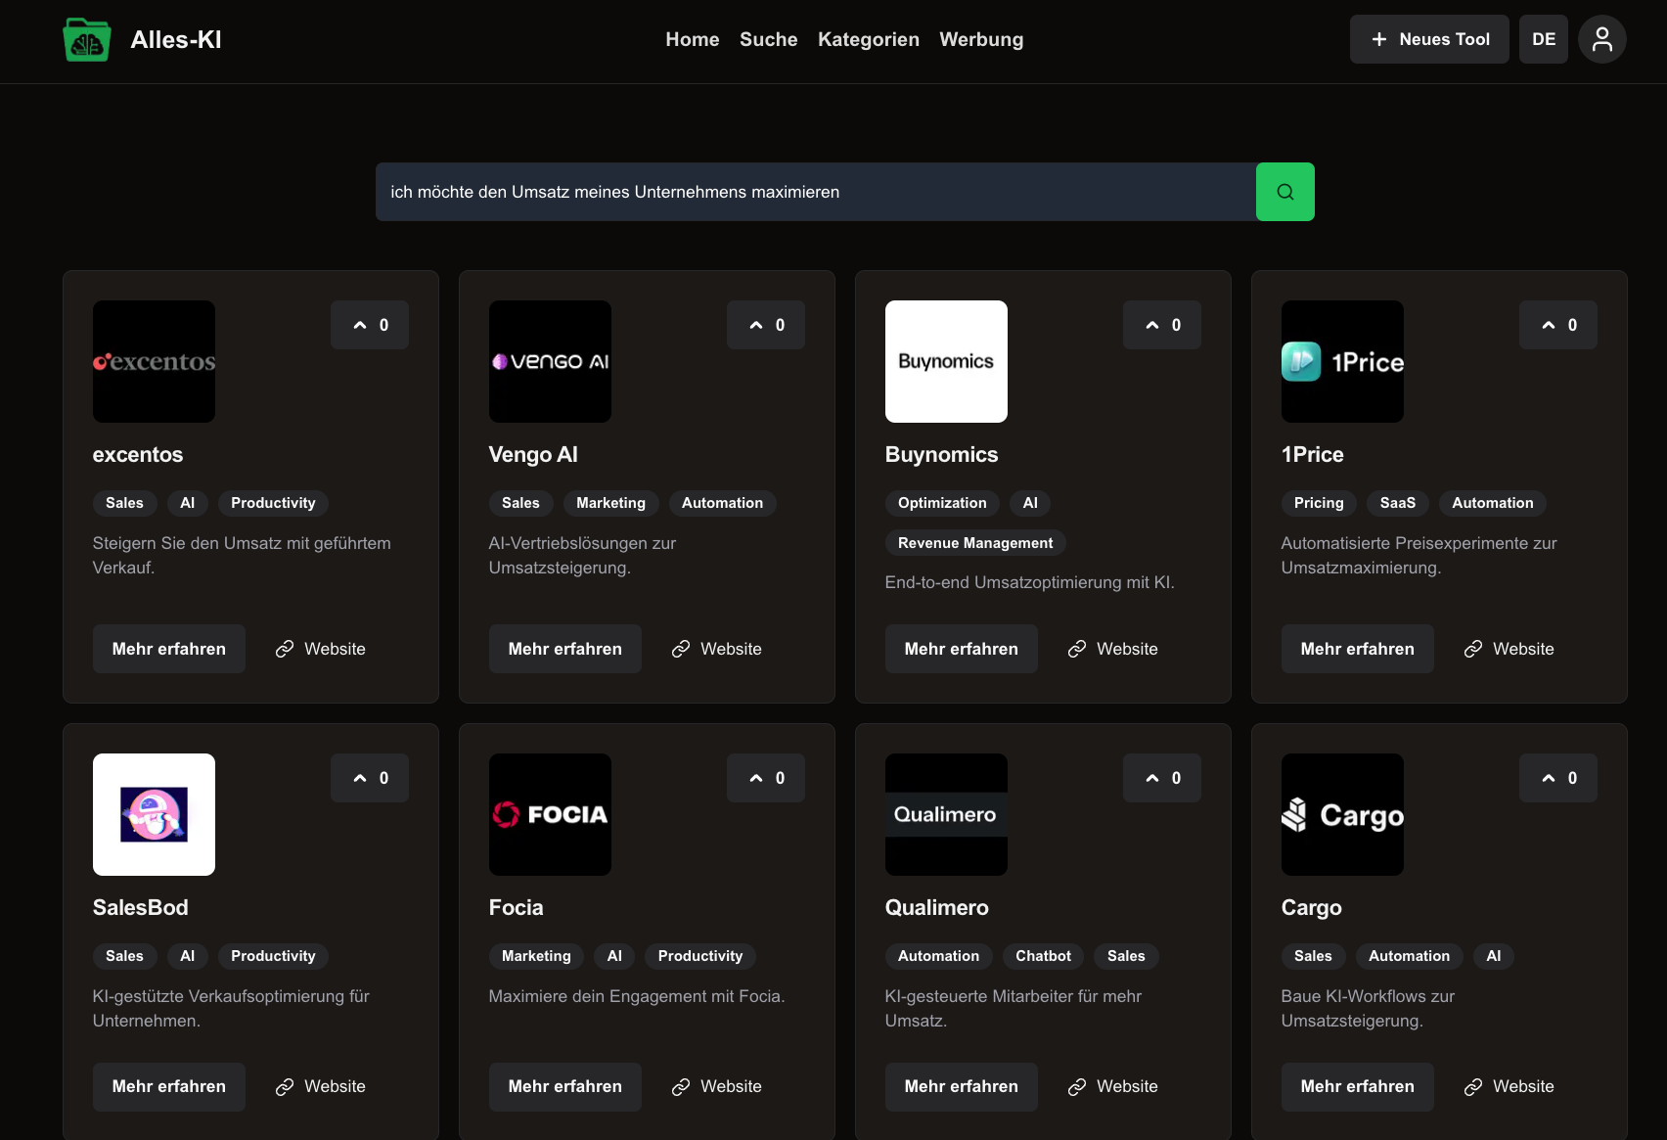This screenshot has width=1667, height=1140.
Task: Click the Neues Tool button
Action: pos(1429,39)
